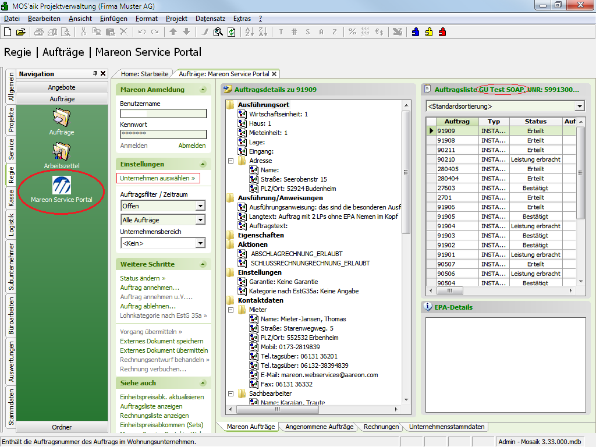
Task: Click the blue user toolbar icon
Action: point(416,31)
